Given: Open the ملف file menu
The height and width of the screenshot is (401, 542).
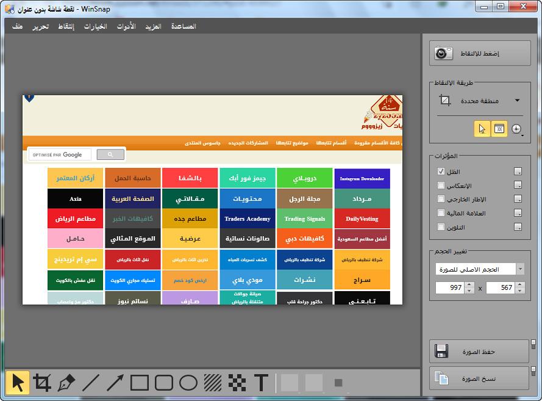Looking at the screenshot, I should tap(17, 26).
